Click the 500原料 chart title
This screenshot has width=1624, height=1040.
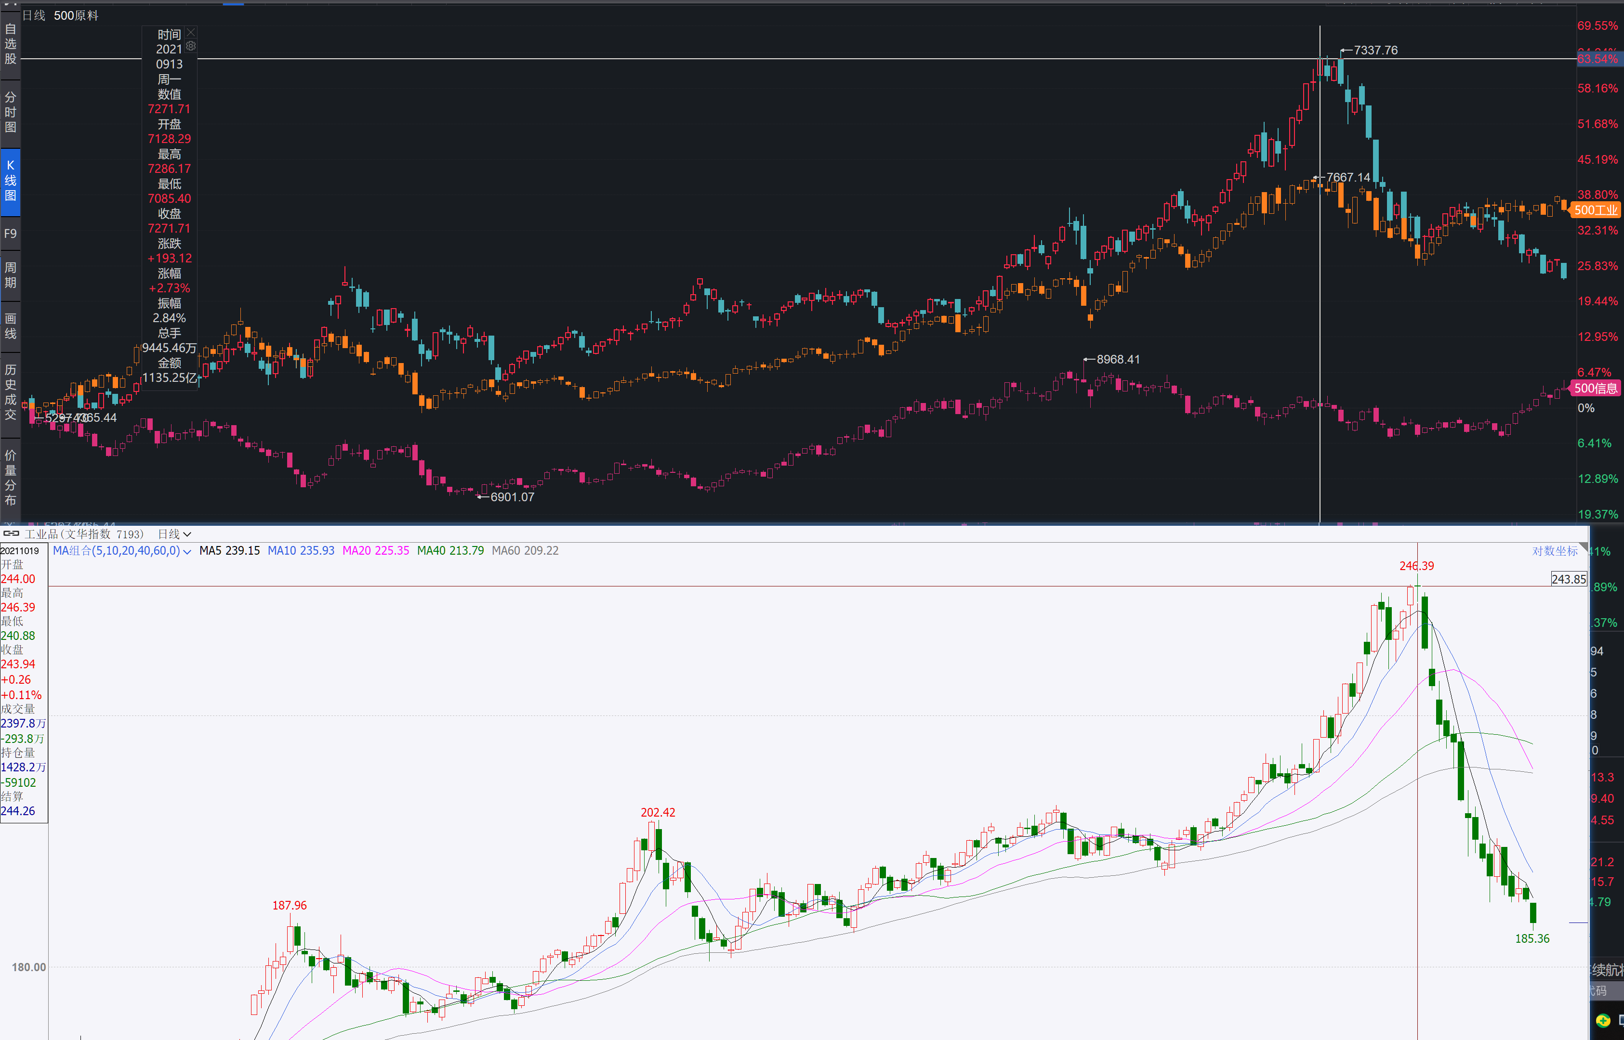(76, 15)
